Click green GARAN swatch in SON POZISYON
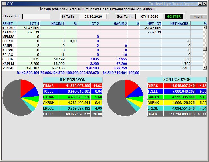 click(x=155, y=97)
